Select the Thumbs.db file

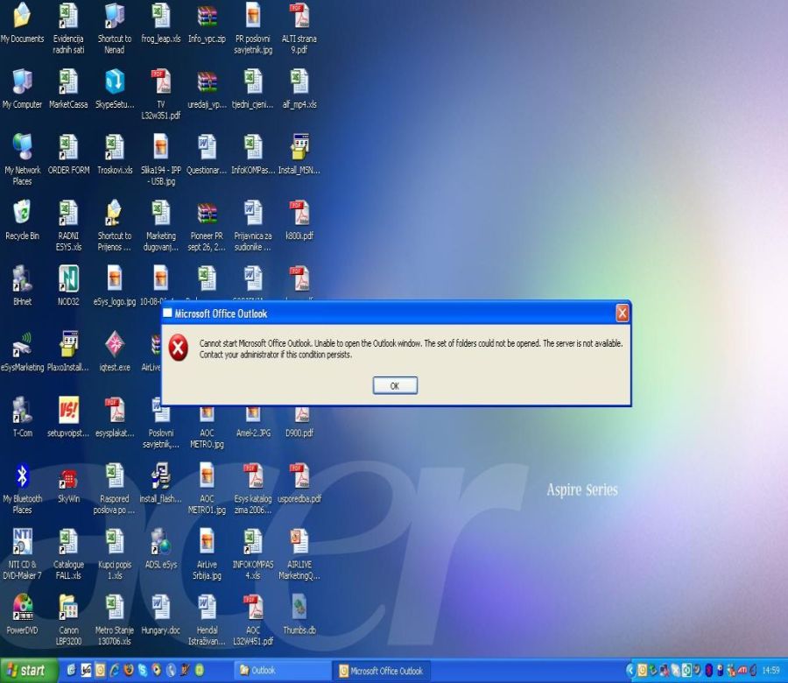(299, 614)
